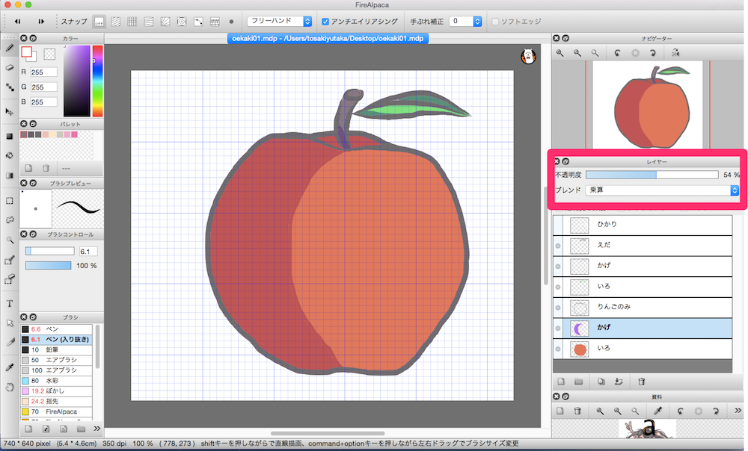Zoom in using Navigator panel icon
Screen dimensions: 748x451
click(560, 53)
